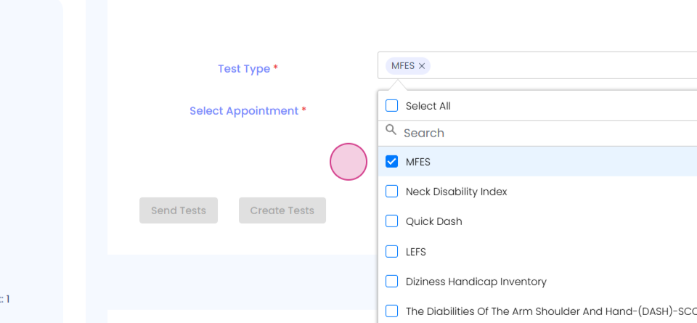697x323 pixels.
Task: Click the magnifier icon in the search row
Action: (x=391, y=131)
